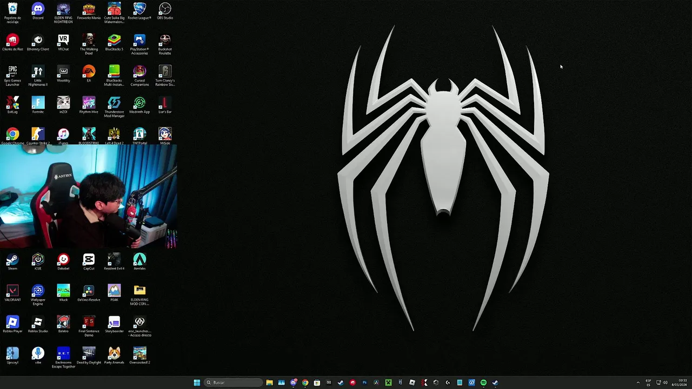Viewport: 692px width, 389px height.
Task: Select the iCUE desktop shortcut
Action: (38, 262)
